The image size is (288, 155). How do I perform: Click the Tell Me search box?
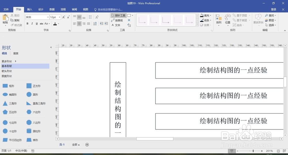click(108, 10)
